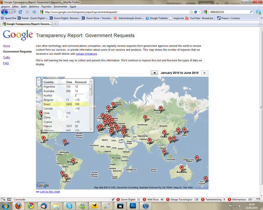Open the Histórico menu
This screenshot has height=210, width=263.
pos(34,7)
